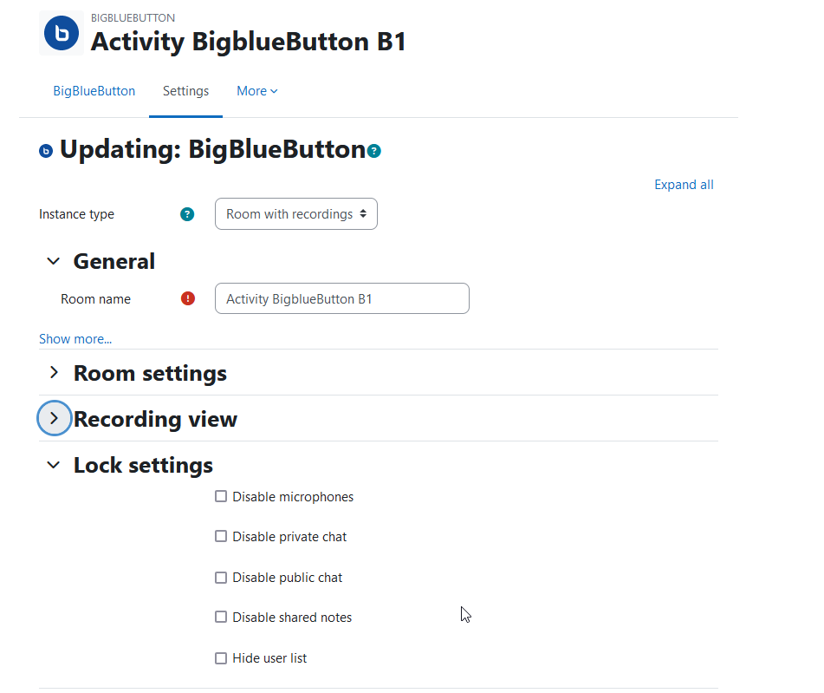This screenshot has height=693, width=824.
Task: Enable the Hide user list checkbox
Action: [x=221, y=657]
